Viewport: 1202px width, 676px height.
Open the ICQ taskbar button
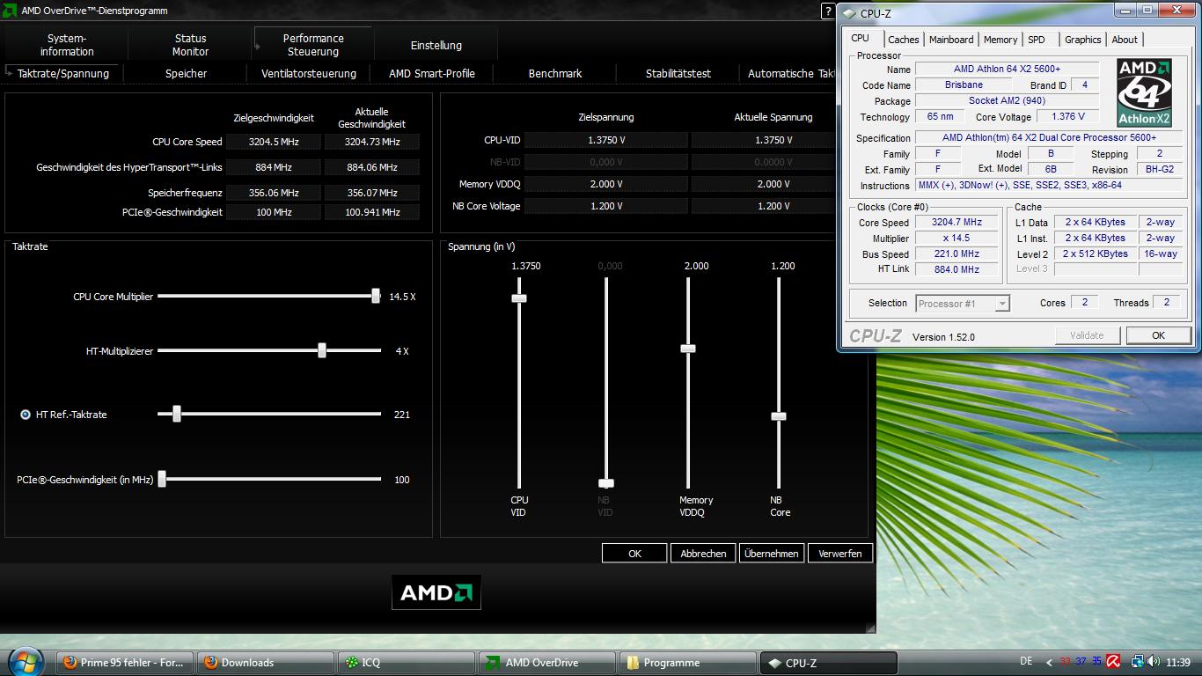click(x=406, y=663)
